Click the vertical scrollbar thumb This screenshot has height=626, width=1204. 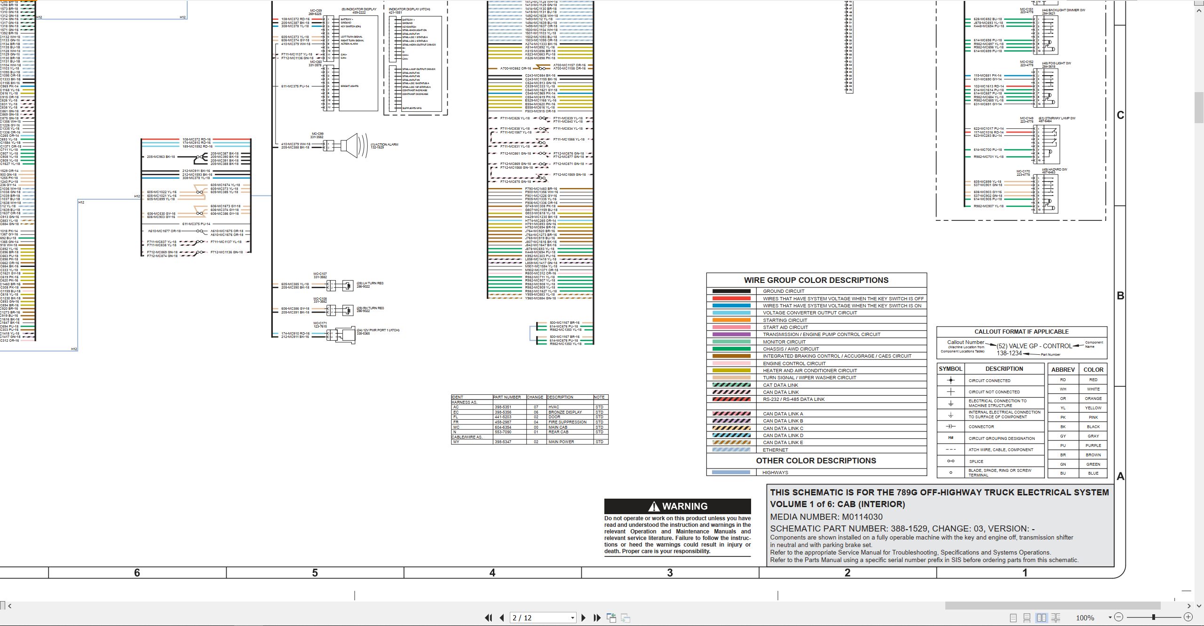(1199, 107)
